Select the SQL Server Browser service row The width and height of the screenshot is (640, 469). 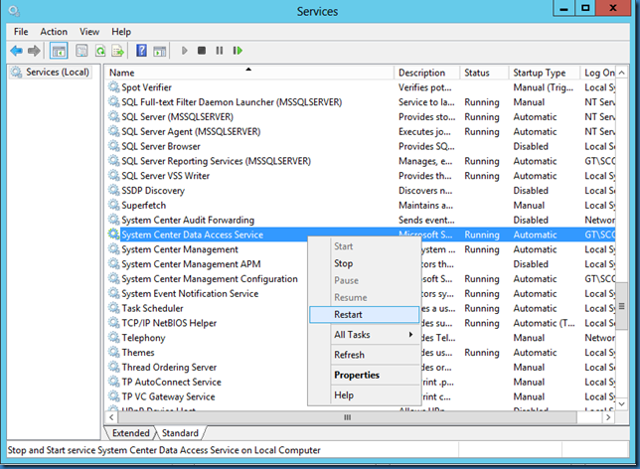[159, 146]
